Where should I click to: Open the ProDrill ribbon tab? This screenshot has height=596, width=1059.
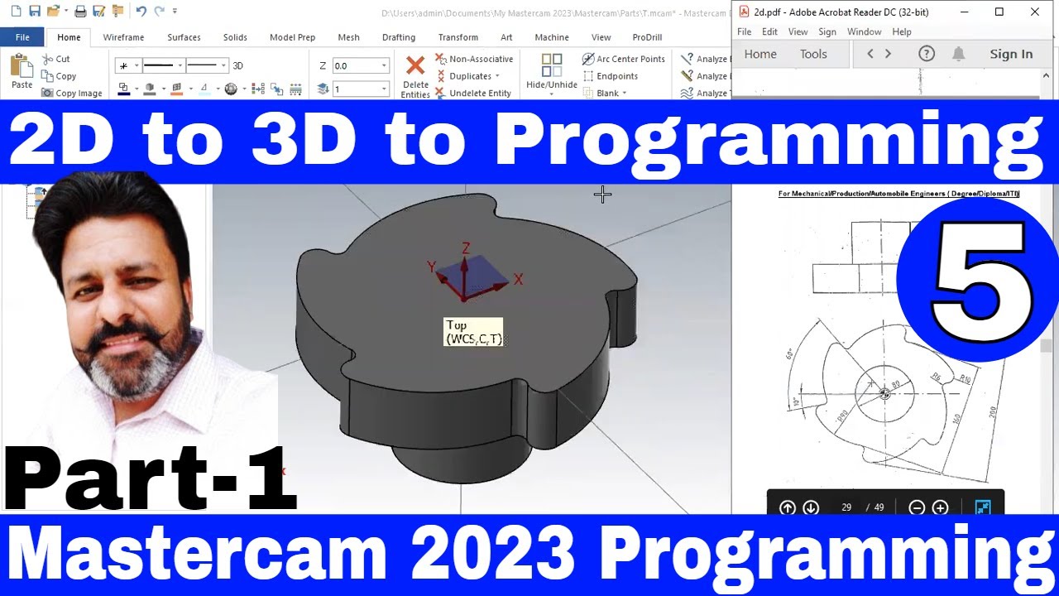pos(647,37)
